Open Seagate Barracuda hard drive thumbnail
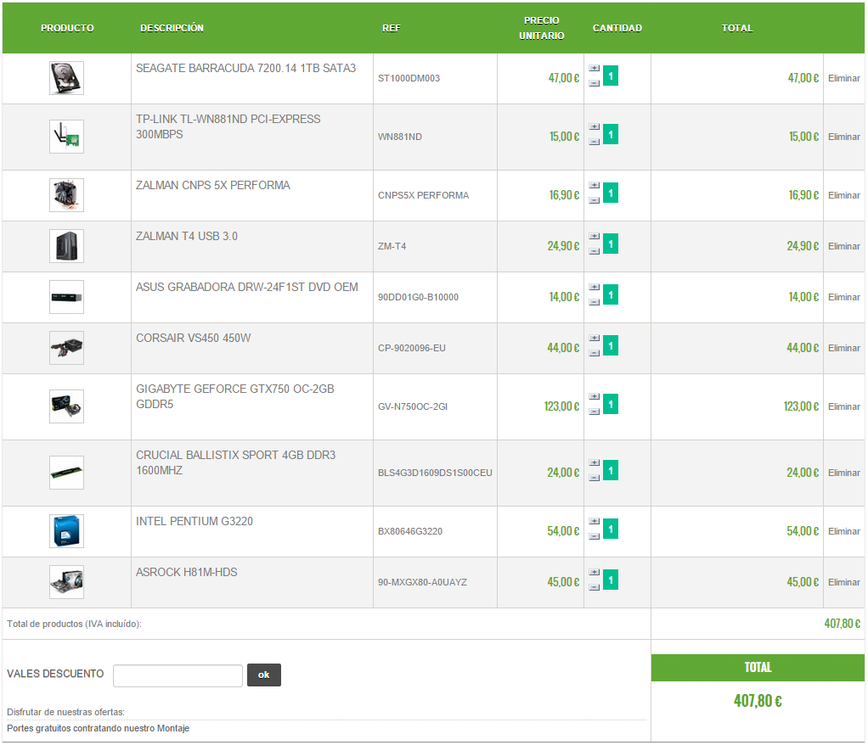This screenshot has height=745, width=868. point(66,78)
